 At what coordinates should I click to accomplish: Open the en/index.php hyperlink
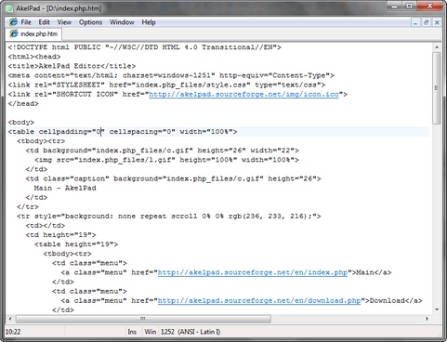point(253,272)
